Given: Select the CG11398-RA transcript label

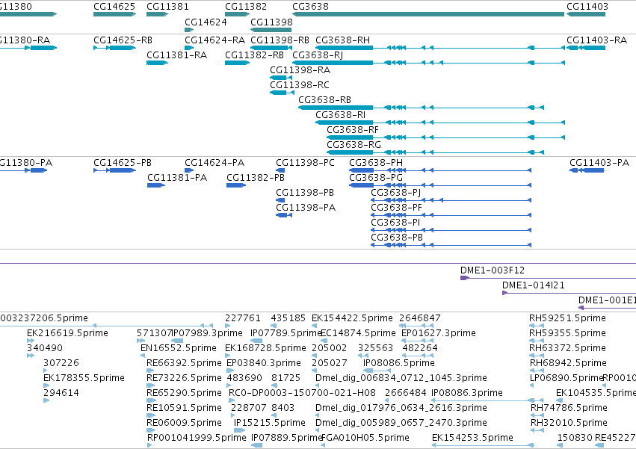Looking at the screenshot, I should click(x=300, y=70).
